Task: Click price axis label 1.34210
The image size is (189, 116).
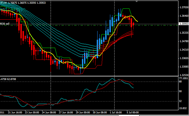Action: (184, 50)
